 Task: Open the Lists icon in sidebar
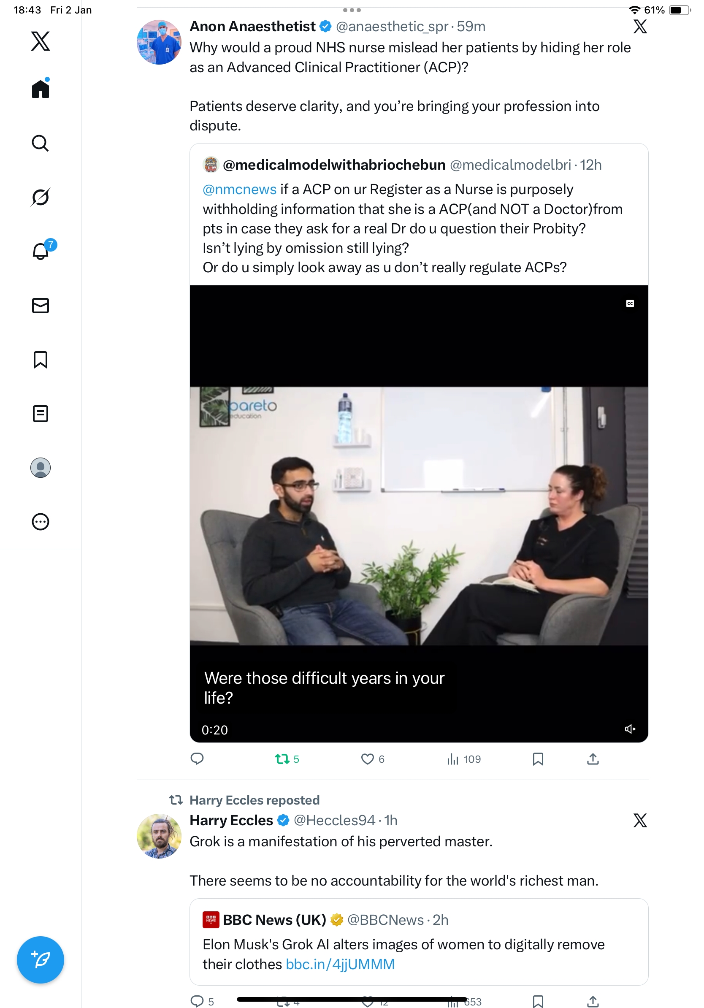41,414
